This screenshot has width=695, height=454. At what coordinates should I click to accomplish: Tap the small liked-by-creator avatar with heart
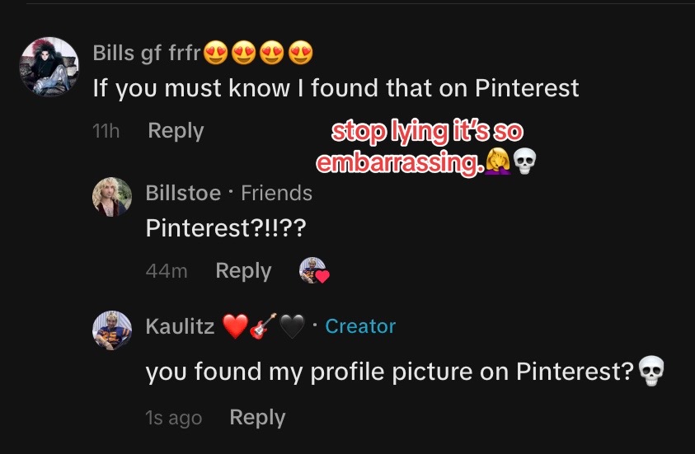(x=314, y=270)
